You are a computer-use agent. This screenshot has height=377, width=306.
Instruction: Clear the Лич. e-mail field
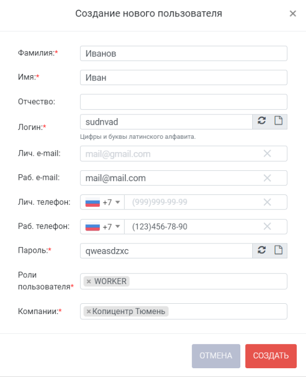click(x=267, y=153)
